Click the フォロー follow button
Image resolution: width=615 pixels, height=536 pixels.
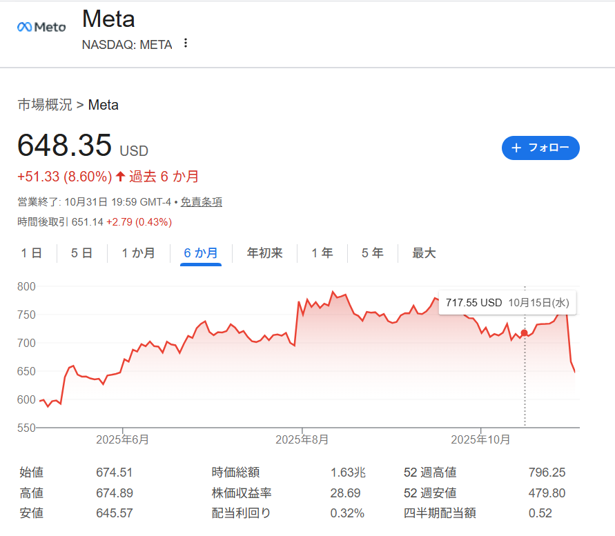tap(540, 148)
